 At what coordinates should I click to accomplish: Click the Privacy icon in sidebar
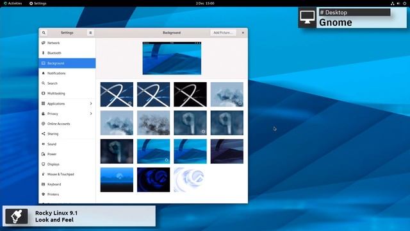[x=44, y=114]
